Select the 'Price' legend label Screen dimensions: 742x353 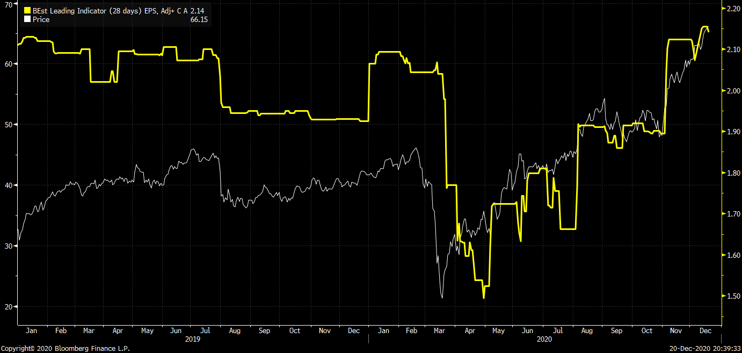click(41, 19)
